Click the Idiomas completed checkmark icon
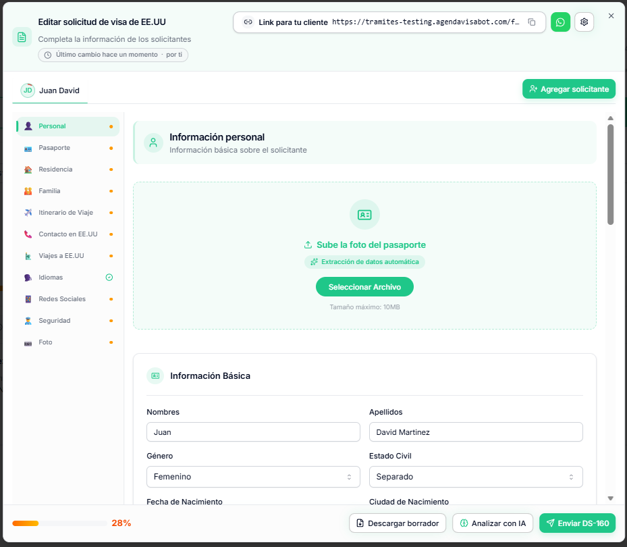 [x=109, y=278]
